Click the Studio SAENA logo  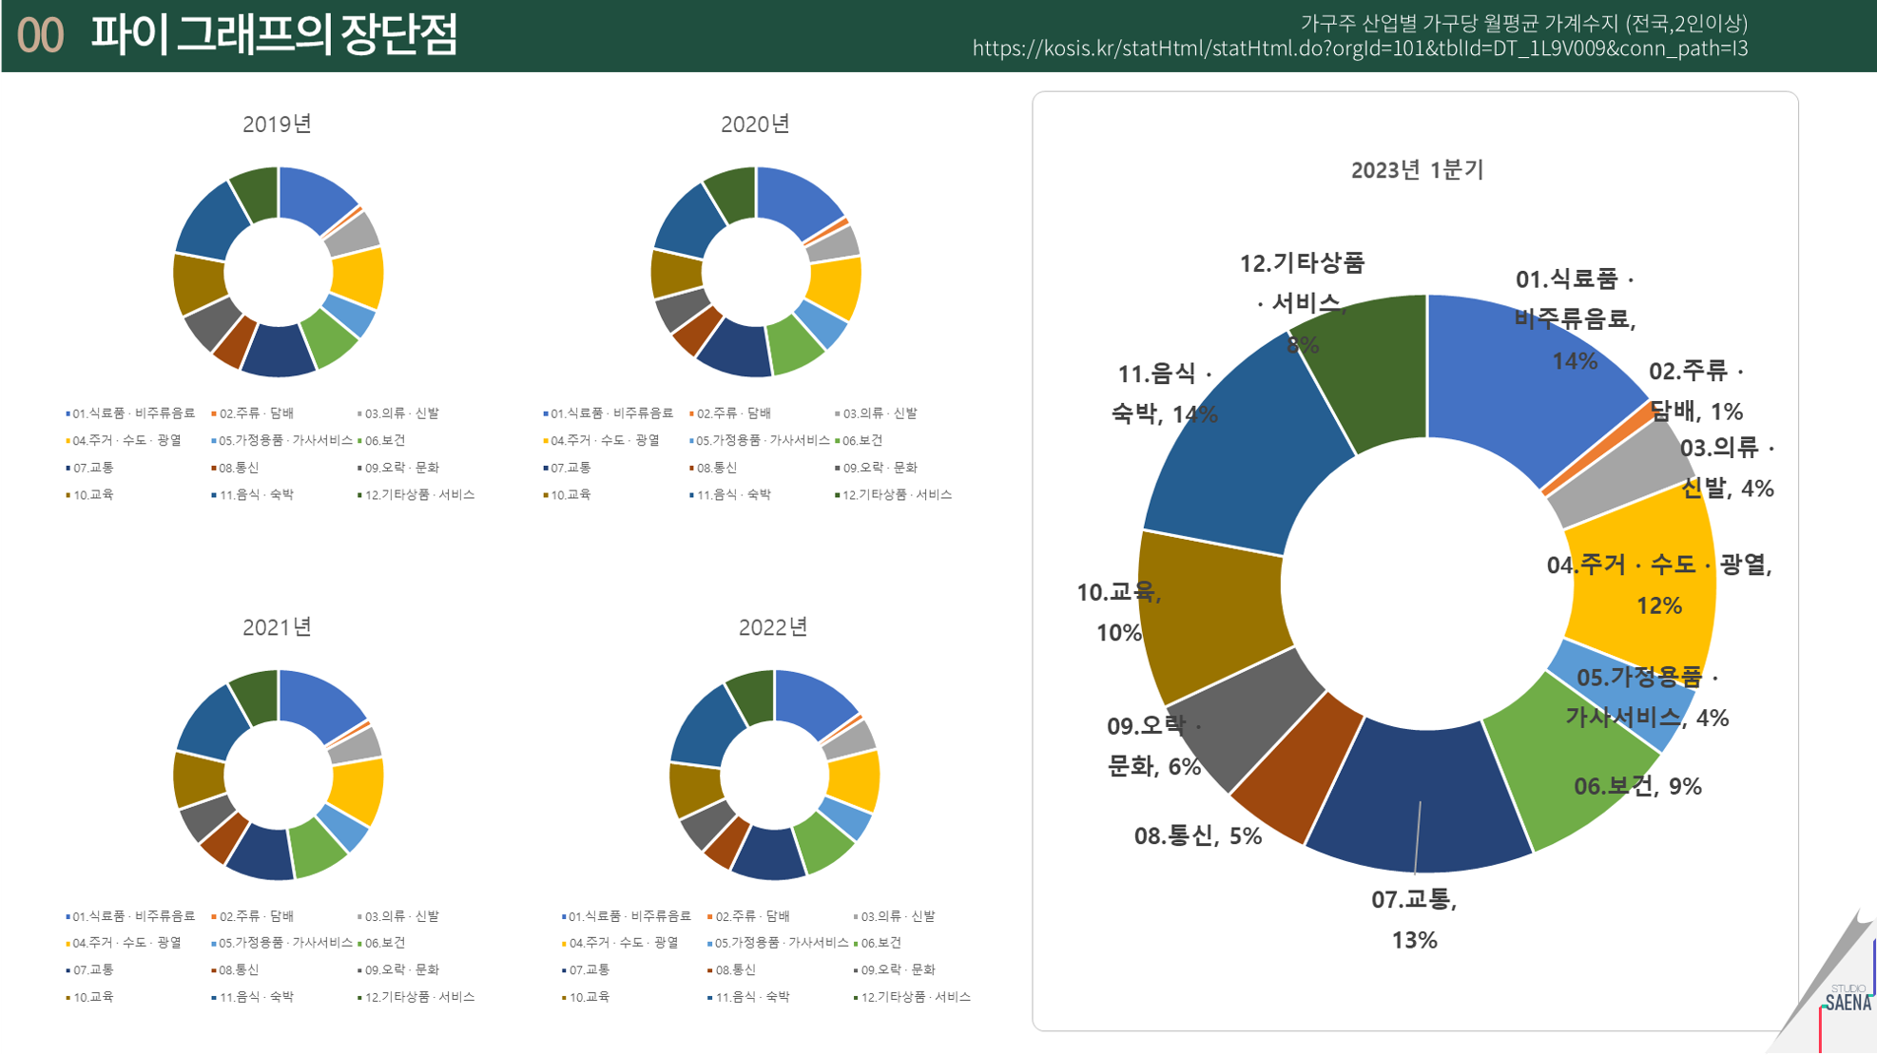(x=1848, y=1000)
